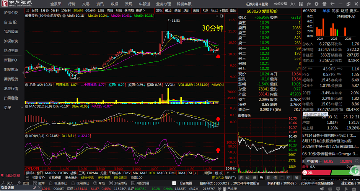Click the plus icon left of 报告摘要
Viewport: 360px width, 191px height.
click(x=174, y=183)
